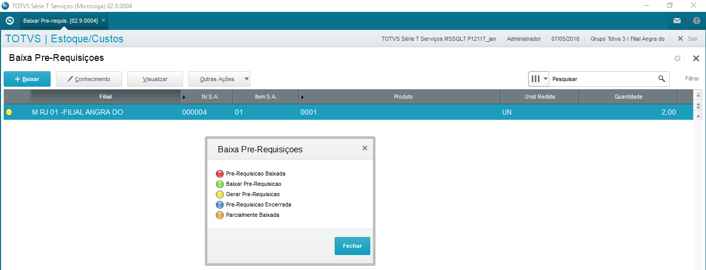Click the Filtrar link
The image size is (706, 270).
[692, 79]
